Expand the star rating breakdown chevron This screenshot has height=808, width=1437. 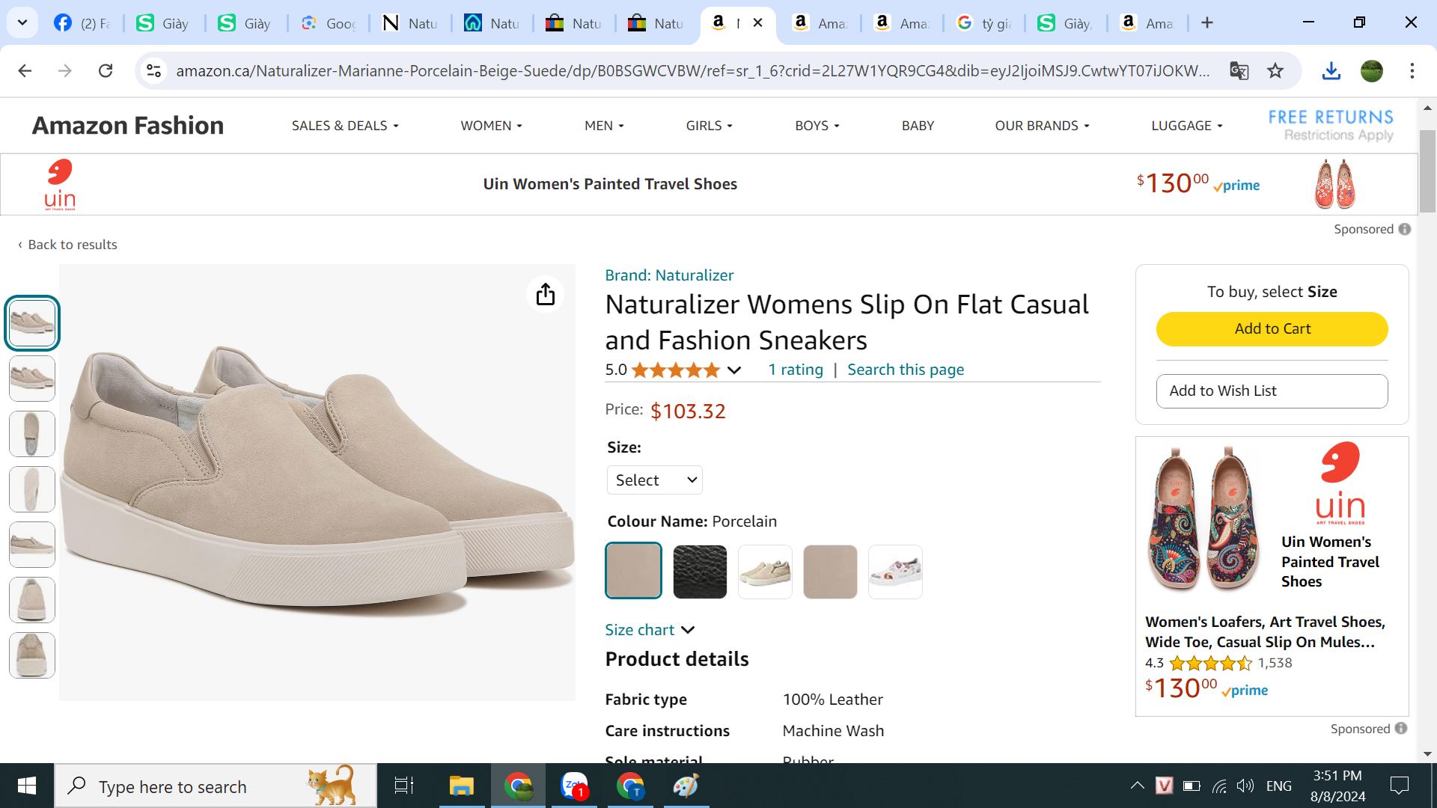pyautogui.click(x=734, y=370)
